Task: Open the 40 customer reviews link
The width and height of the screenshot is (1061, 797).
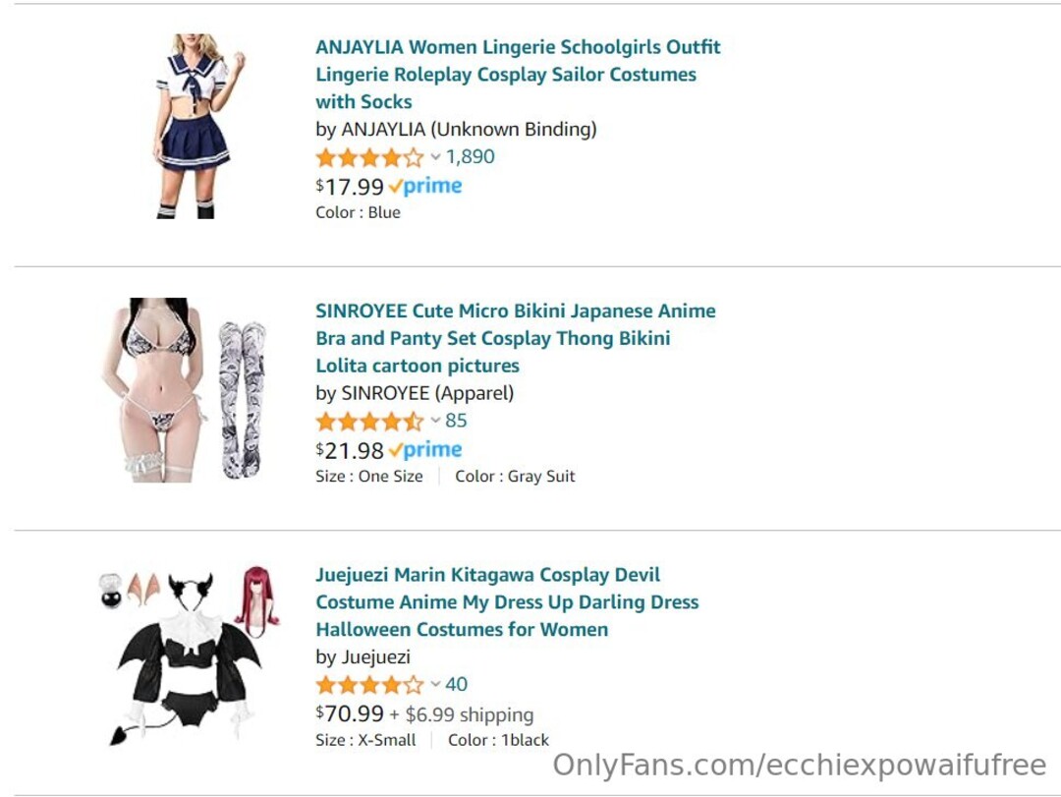Action: pyautogui.click(x=456, y=684)
